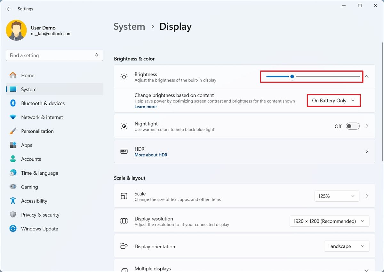Click the Display orientation icon
The height and width of the screenshot is (272, 384).
click(x=124, y=246)
